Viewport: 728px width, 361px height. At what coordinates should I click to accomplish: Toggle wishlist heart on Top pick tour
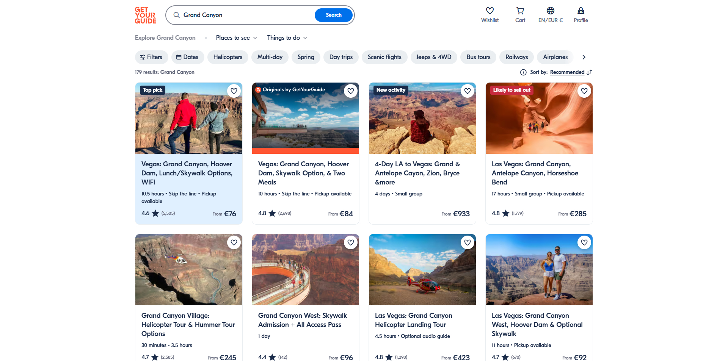[x=234, y=91]
